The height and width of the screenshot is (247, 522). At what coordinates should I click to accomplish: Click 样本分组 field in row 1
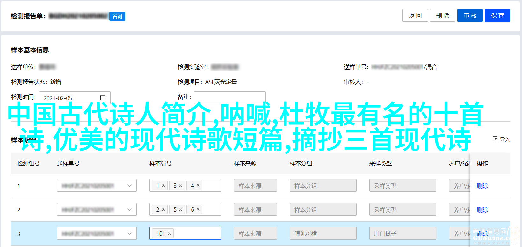(x=323, y=185)
